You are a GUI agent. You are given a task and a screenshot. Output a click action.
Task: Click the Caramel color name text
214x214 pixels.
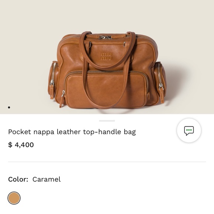[46, 179]
